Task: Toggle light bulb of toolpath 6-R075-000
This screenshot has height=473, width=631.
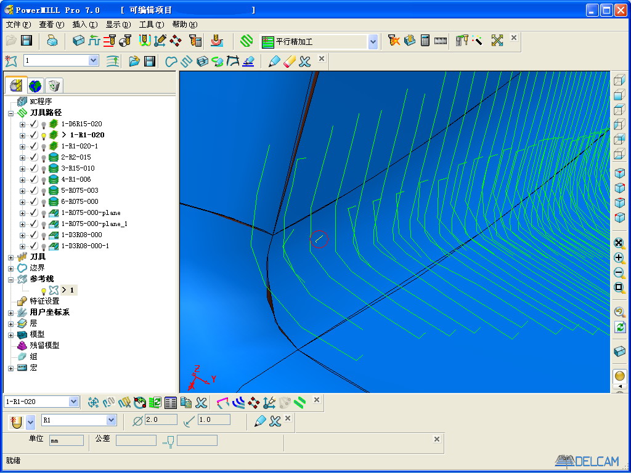Action: 44,202
